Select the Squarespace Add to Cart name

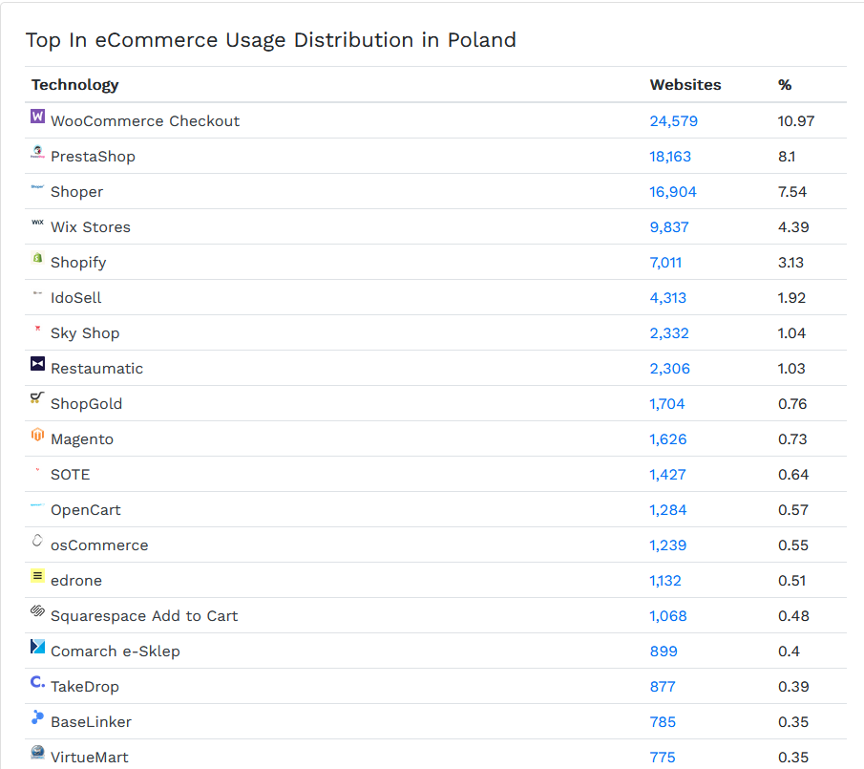[x=144, y=616]
